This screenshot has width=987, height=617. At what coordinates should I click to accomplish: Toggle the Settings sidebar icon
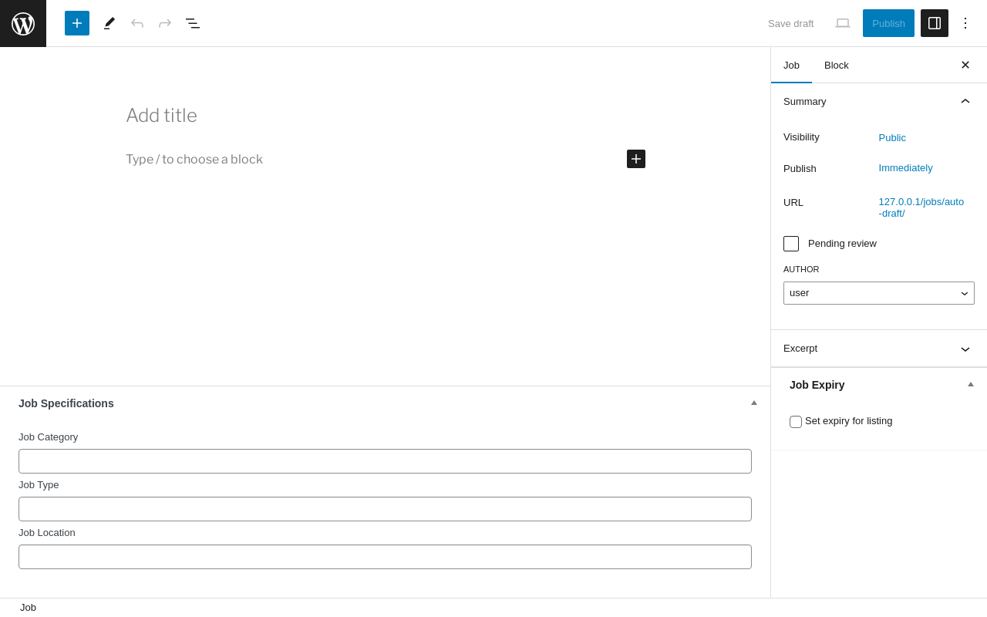pos(935,23)
